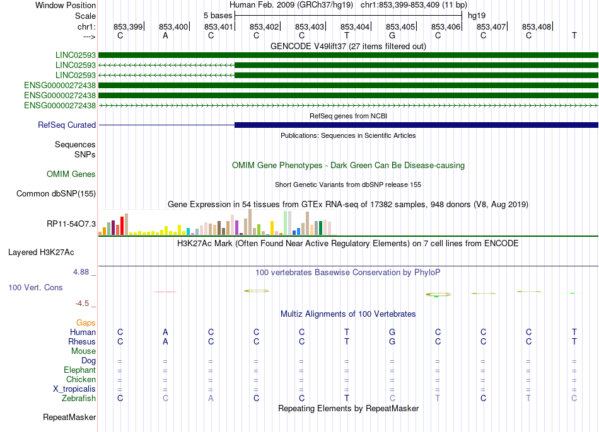
Task: Open 100 vertebrates Basewise Conservation by PhyloP
Action: coord(348,273)
